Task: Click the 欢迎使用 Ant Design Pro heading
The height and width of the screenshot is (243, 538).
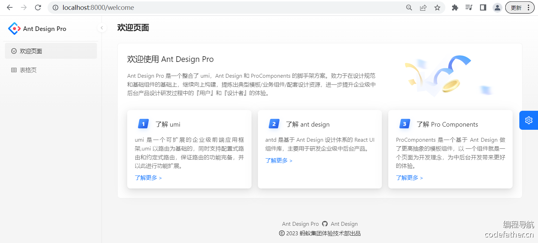Action: [171, 59]
